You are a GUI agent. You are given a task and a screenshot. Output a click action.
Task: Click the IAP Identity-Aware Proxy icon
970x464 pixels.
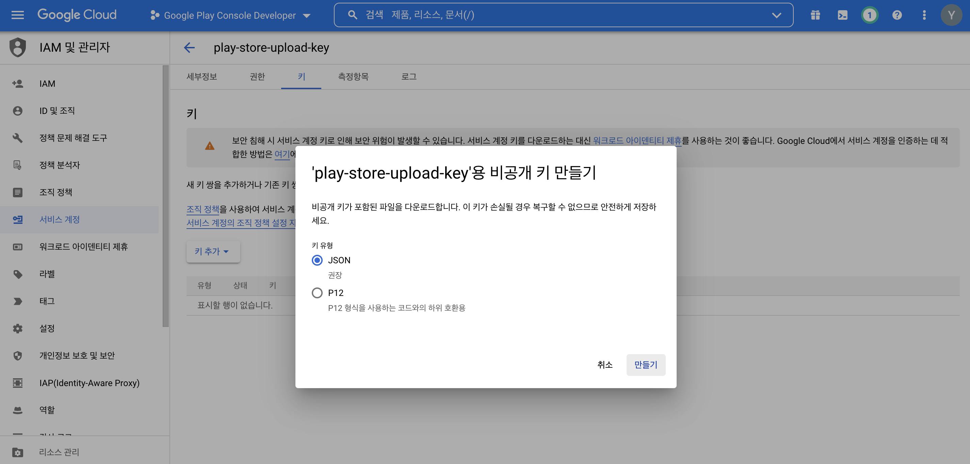(x=18, y=383)
